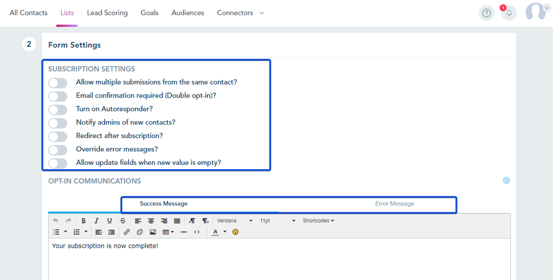Expand bullet list style arrow
The width and height of the screenshot is (553, 280).
point(66,232)
